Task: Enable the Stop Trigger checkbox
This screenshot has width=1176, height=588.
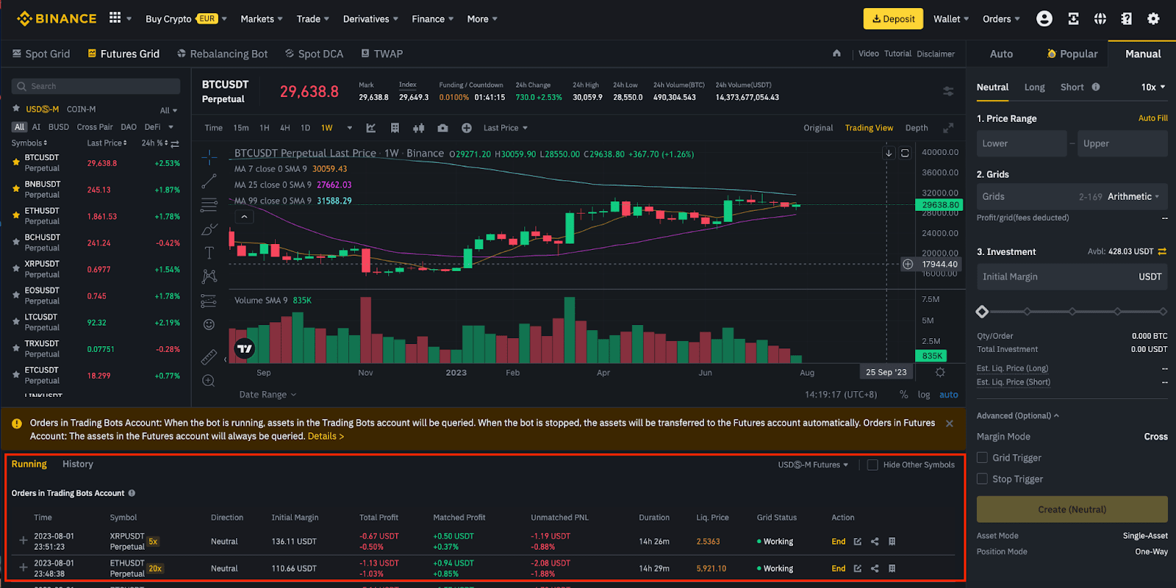Action: pos(982,479)
